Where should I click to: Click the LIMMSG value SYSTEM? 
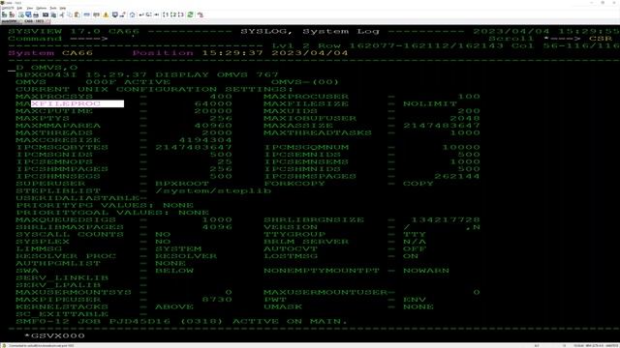point(178,249)
